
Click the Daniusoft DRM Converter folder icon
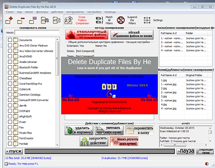click(15, 100)
